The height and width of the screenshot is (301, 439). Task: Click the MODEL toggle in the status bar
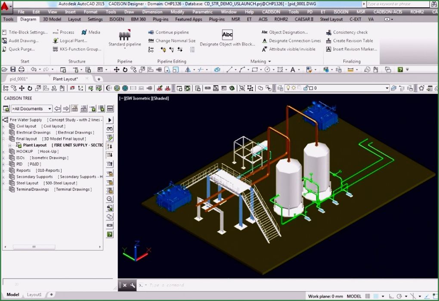coord(354,296)
